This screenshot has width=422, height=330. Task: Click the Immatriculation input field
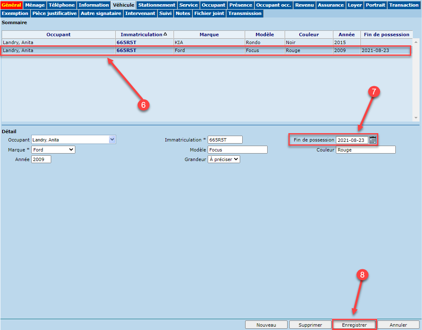pos(225,140)
